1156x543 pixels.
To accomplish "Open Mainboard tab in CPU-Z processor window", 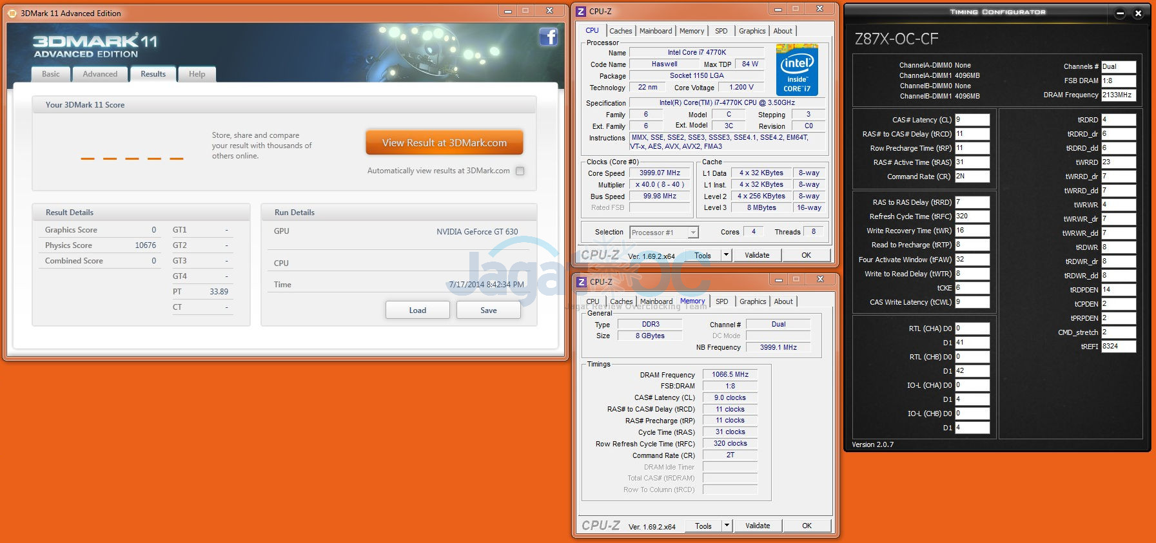I will tap(655, 31).
